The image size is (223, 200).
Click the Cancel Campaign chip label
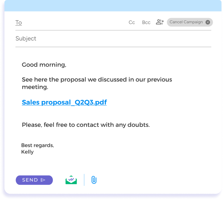click(x=186, y=22)
